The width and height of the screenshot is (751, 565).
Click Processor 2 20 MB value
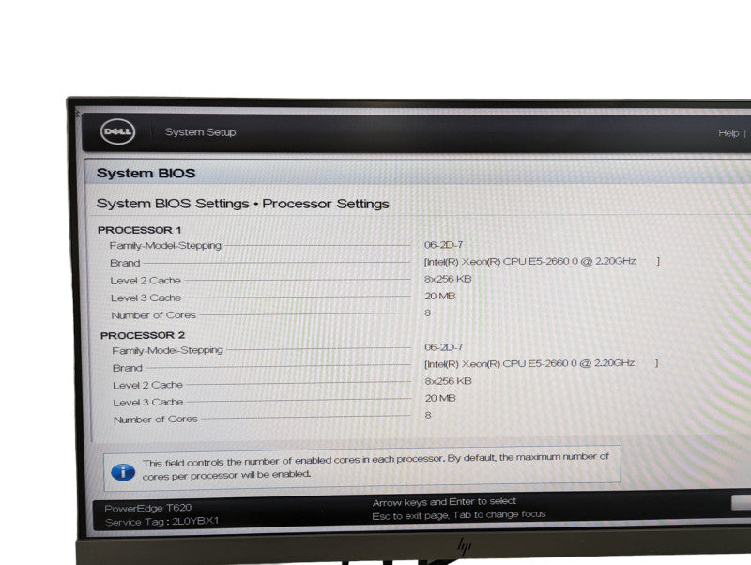(440, 398)
